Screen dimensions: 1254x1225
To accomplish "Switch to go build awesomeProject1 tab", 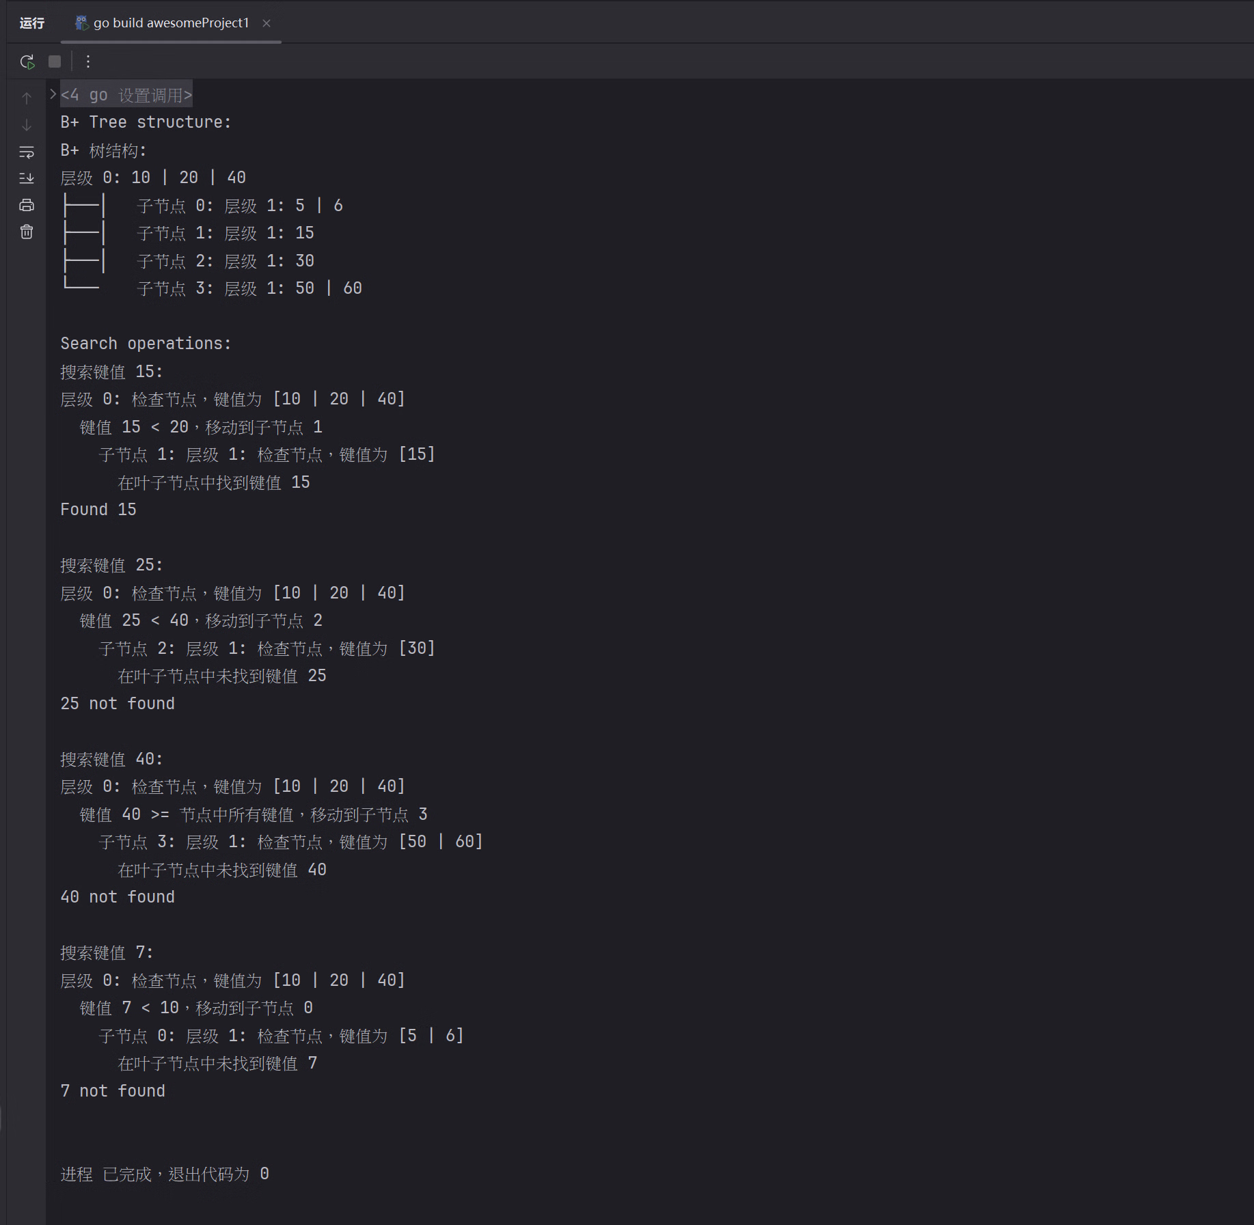I will point(171,23).
